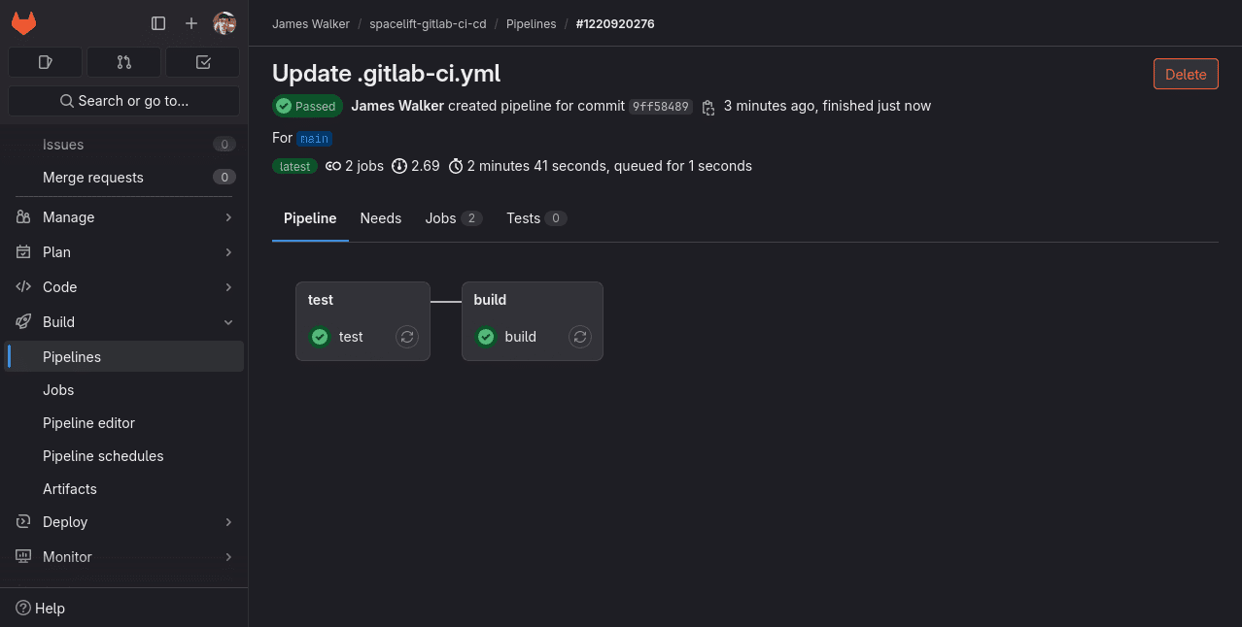The height and width of the screenshot is (627, 1242).
Task: Open the Needs tab
Action: [380, 218]
